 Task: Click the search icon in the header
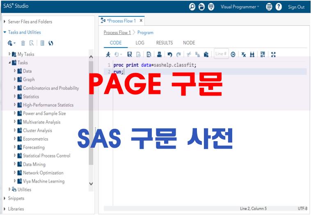tap(192, 7)
